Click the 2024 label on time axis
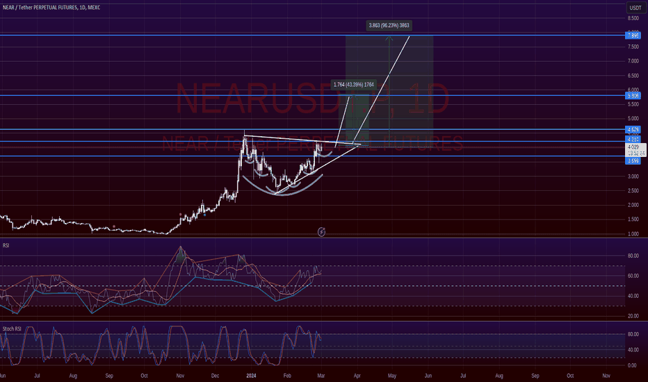648x382 pixels. pos(251,376)
